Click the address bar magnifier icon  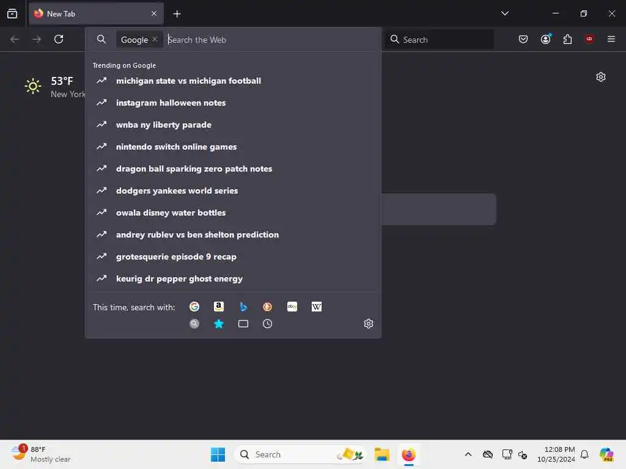[x=101, y=39]
